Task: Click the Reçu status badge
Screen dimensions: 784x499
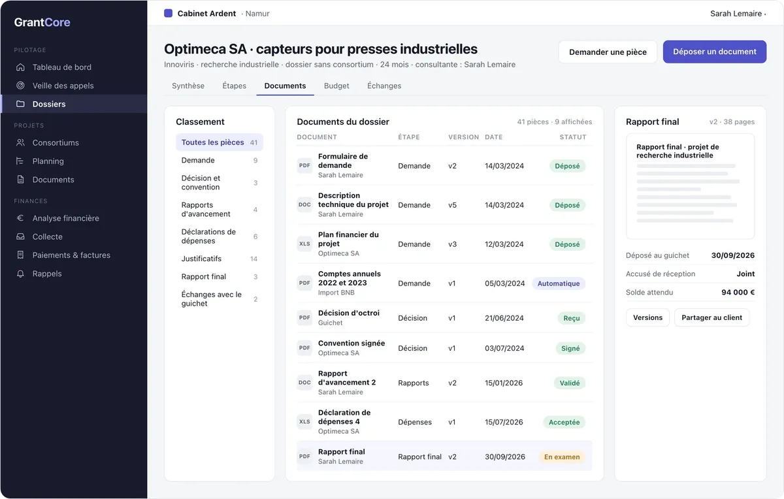Action: 572,318
